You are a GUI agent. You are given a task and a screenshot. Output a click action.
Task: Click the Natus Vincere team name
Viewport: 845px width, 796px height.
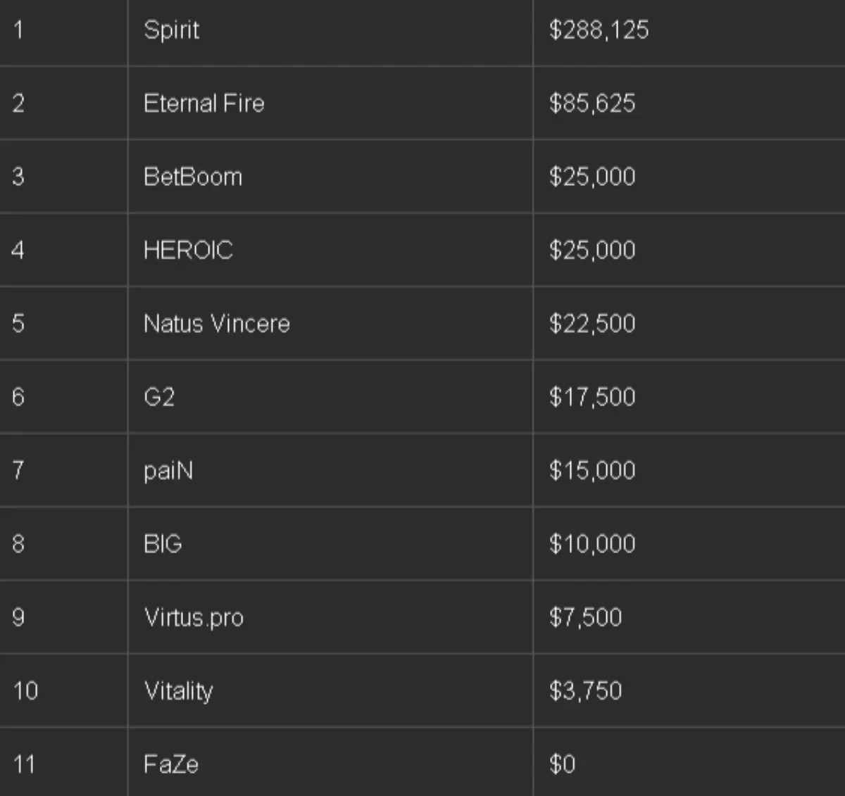[217, 324]
